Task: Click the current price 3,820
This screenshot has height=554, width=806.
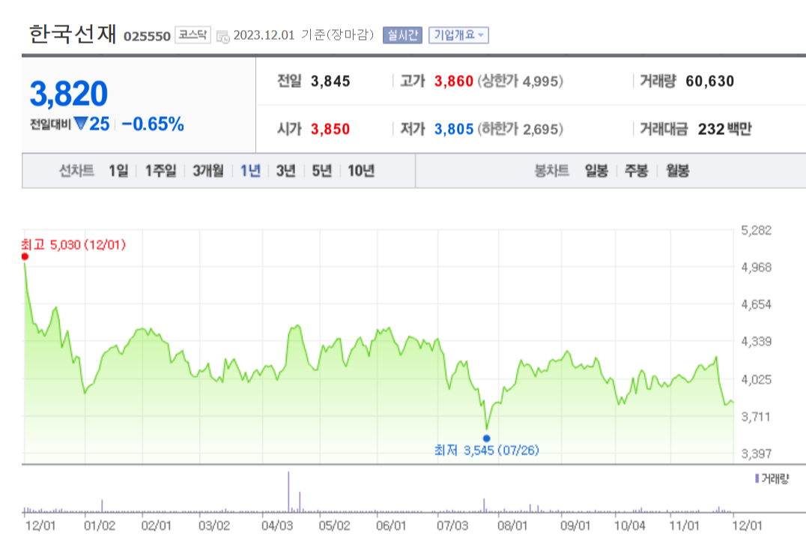Action: [69, 94]
